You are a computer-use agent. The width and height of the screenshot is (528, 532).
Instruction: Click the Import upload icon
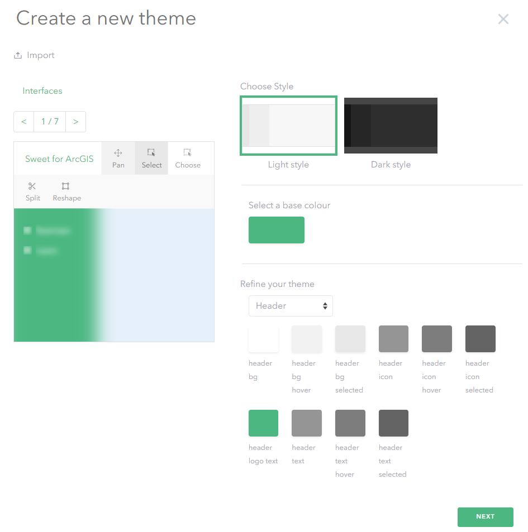coord(18,55)
